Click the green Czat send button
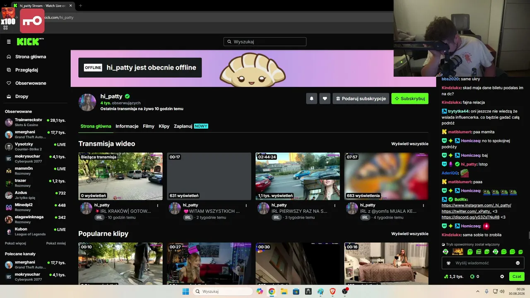 (517, 276)
